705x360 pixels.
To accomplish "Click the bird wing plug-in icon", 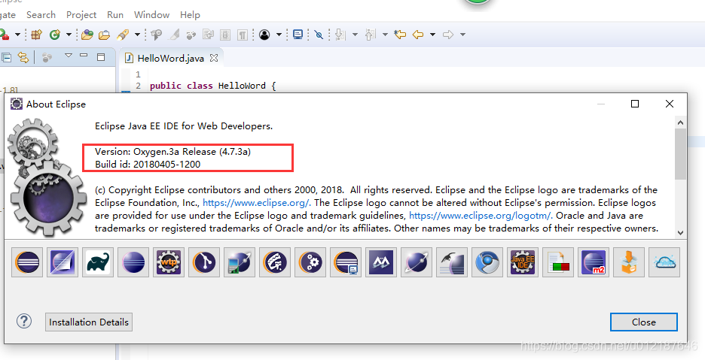I will (x=452, y=262).
